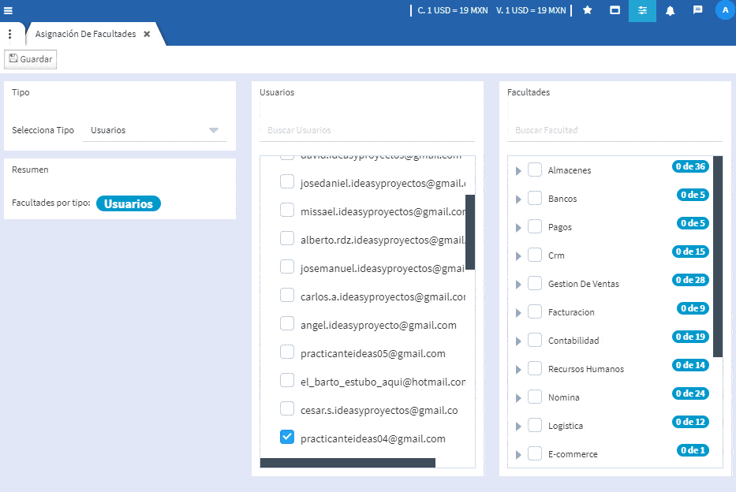
Task: Click the Usuarios summary badge
Action: tap(129, 203)
